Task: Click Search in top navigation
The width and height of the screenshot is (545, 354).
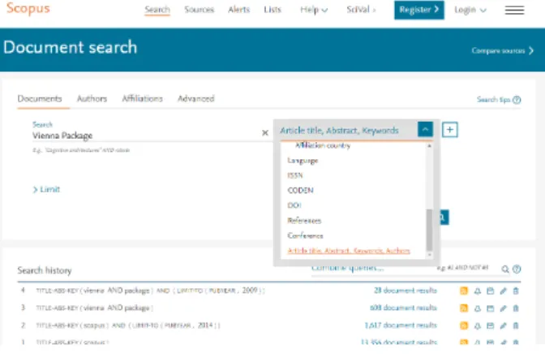Action: pos(157,10)
